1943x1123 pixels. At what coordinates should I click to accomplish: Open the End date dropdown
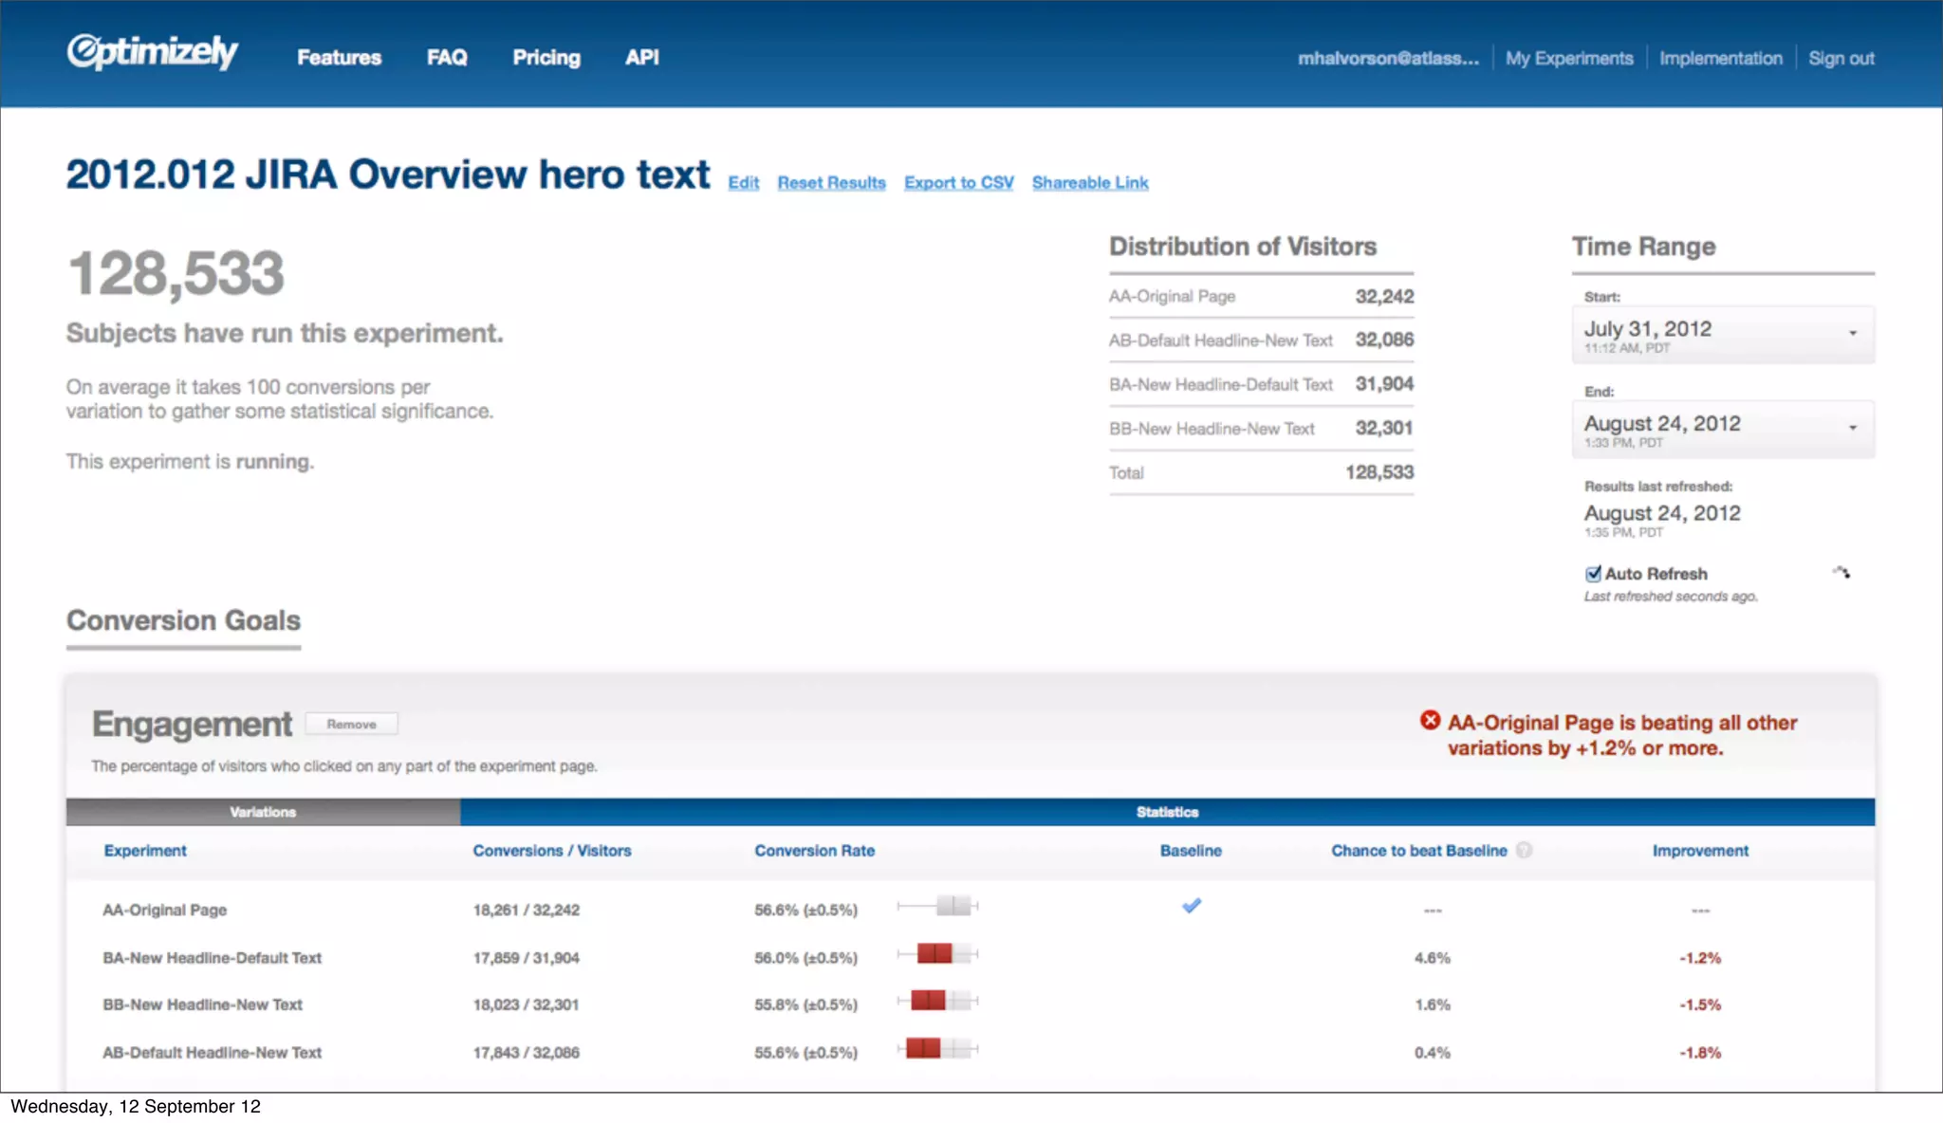1722,429
